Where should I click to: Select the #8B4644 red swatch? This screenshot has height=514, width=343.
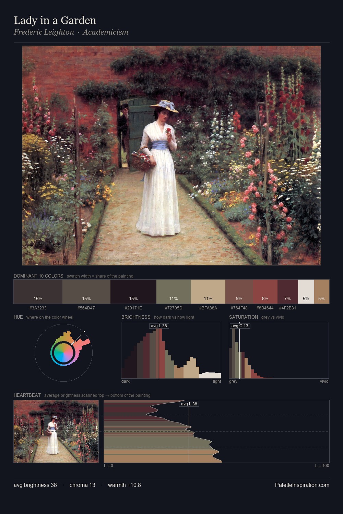coord(265,292)
